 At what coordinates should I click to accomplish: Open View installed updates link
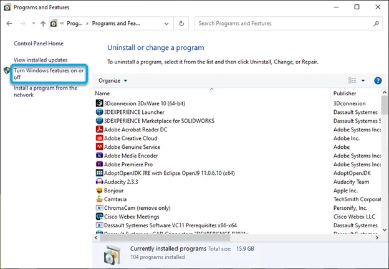41,60
